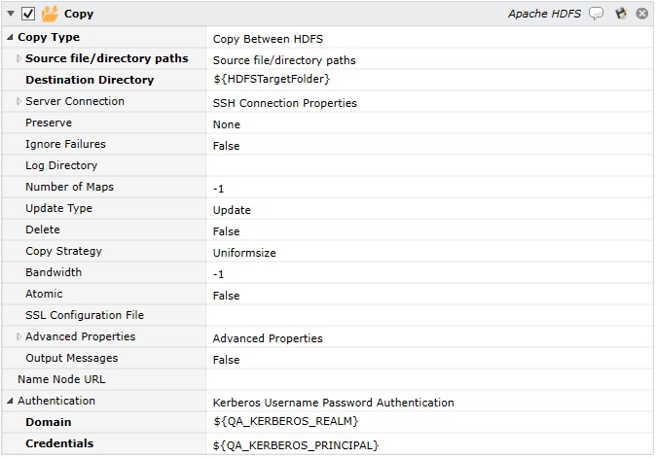Viewport: 656px width, 458px height.
Task: Expand Source file/directory paths row
Action: (x=18, y=59)
